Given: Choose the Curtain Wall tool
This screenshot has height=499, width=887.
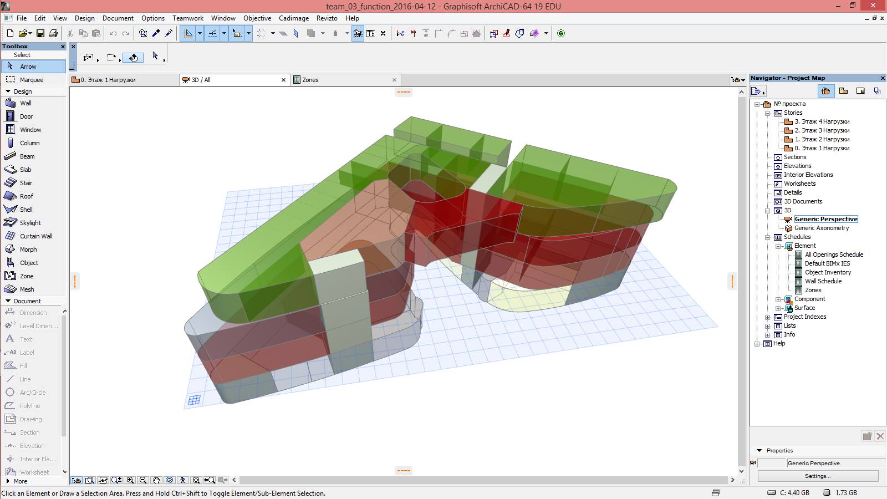Looking at the screenshot, I should [x=33, y=236].
